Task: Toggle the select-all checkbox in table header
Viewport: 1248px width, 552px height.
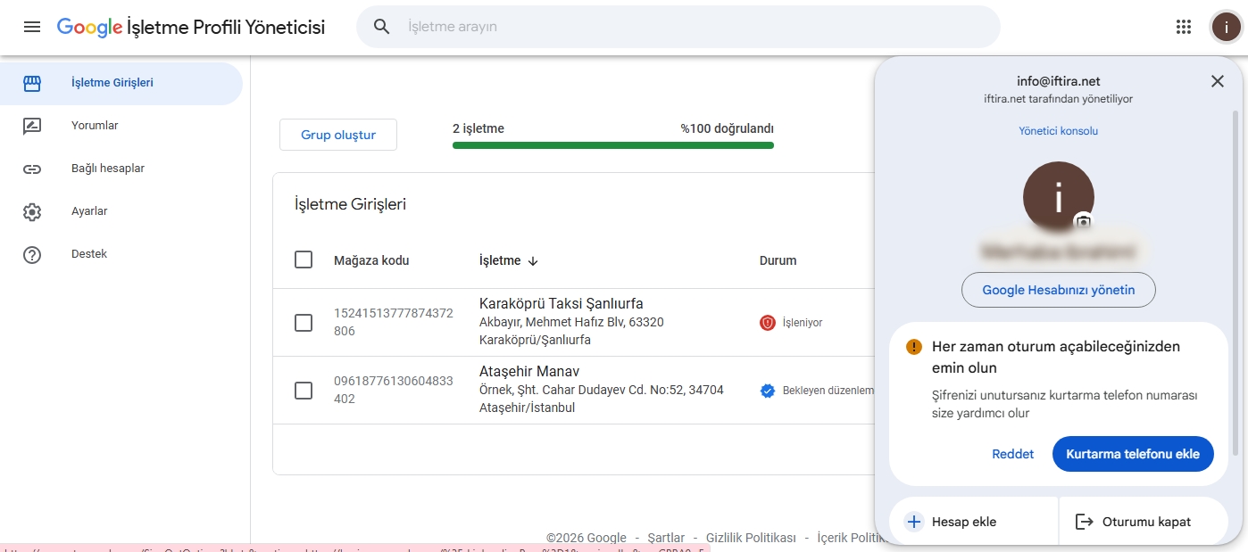Action: coord(304,260)
